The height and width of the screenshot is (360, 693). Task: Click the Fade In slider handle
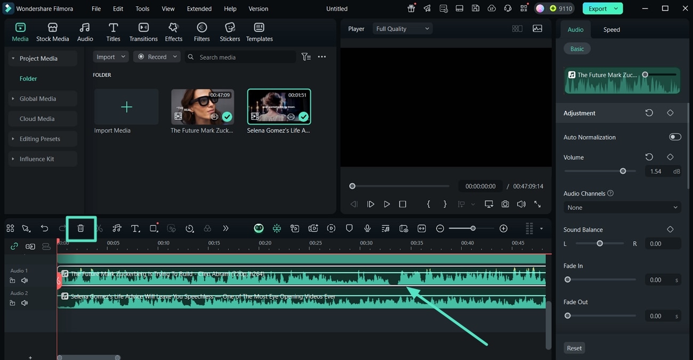568,280
